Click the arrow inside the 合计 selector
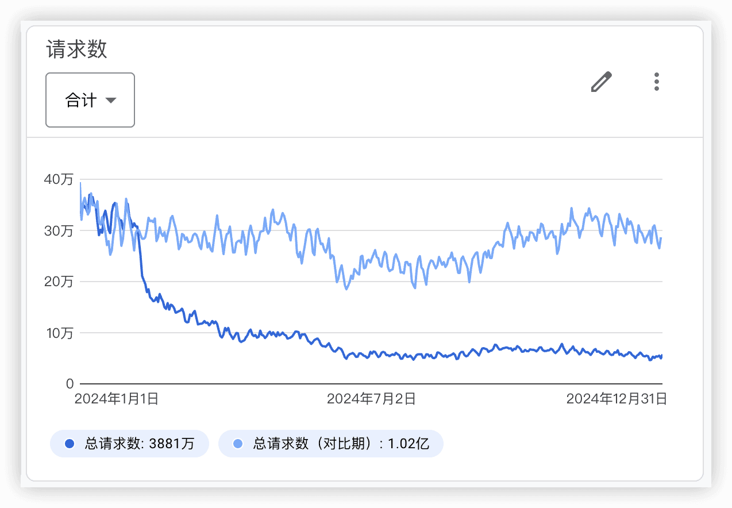Viewport: 732px width, 508px height. point(111,101)
